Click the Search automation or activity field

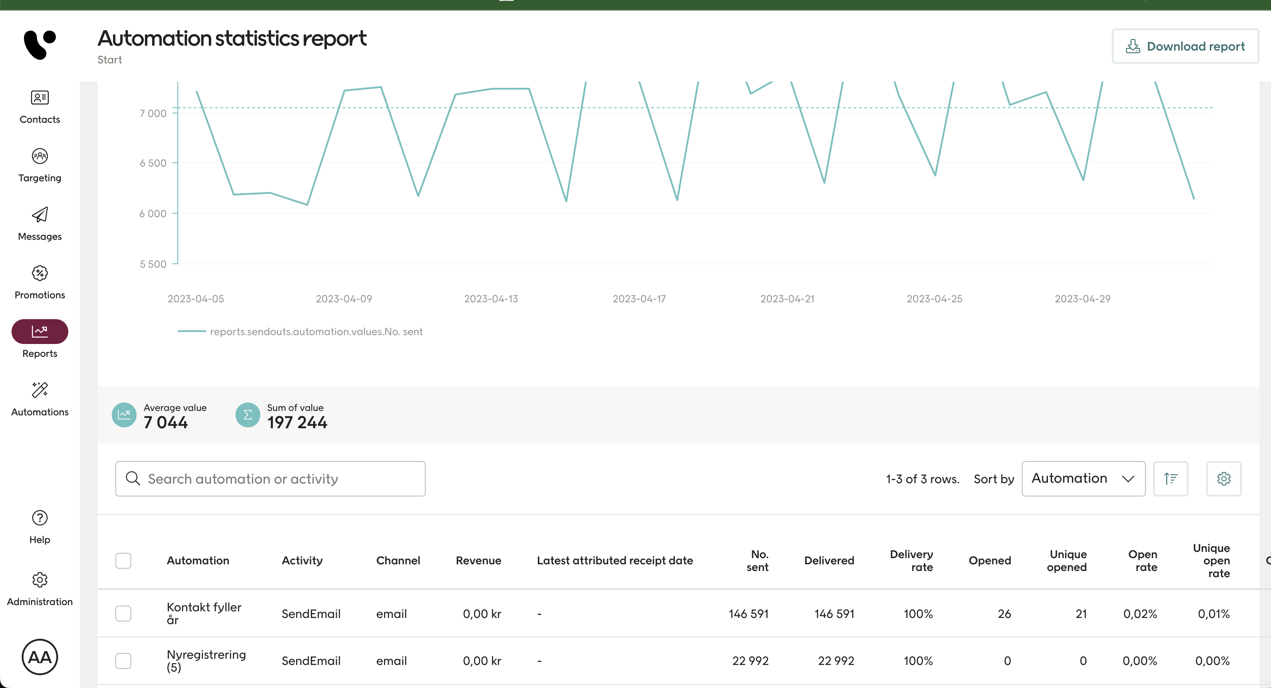[270, 478]
